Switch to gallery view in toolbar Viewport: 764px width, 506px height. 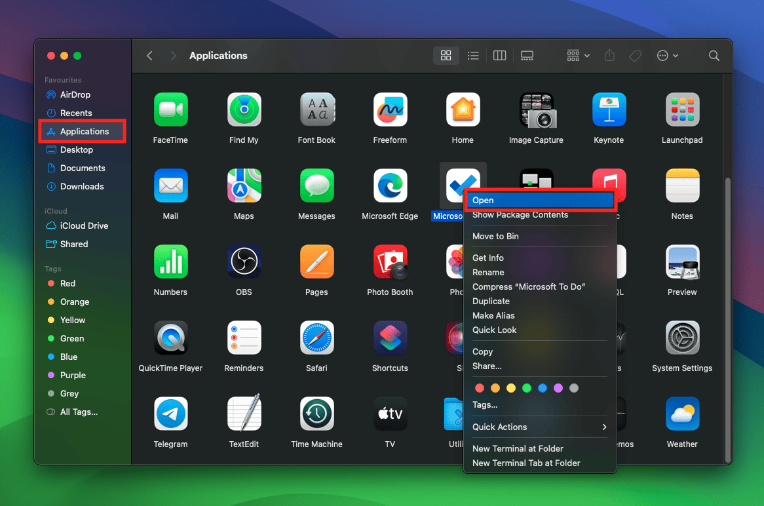pyautogui.click(x=527, y=56)
